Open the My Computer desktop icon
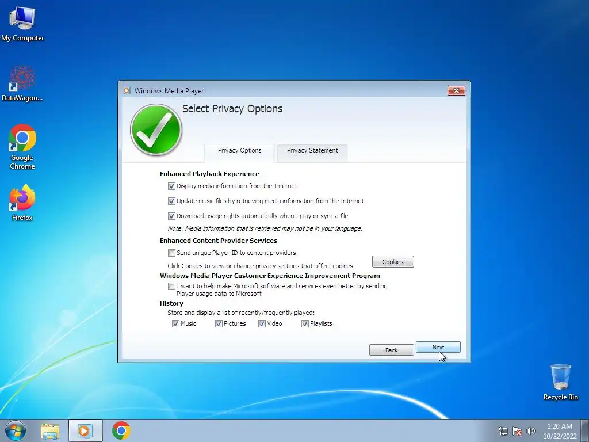The width and height of the screenshot is (589, 442). point(22,24)
